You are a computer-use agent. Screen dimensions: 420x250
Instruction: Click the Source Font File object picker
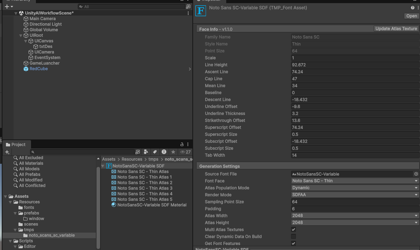(x=416, y=174)
